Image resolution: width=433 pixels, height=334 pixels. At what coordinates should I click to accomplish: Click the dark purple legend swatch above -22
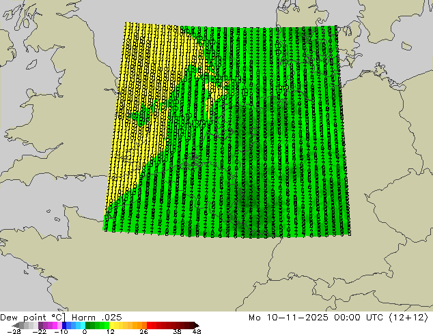[x=40, y=325]
